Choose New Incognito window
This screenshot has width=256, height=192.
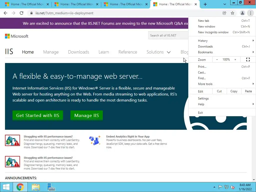pyautogui.click(x=222, y=32)
